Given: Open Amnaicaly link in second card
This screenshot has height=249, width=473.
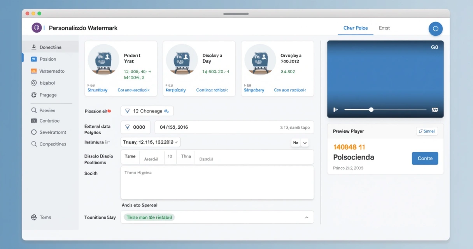Looking at the screenshot, I should (x=176, y=90).
